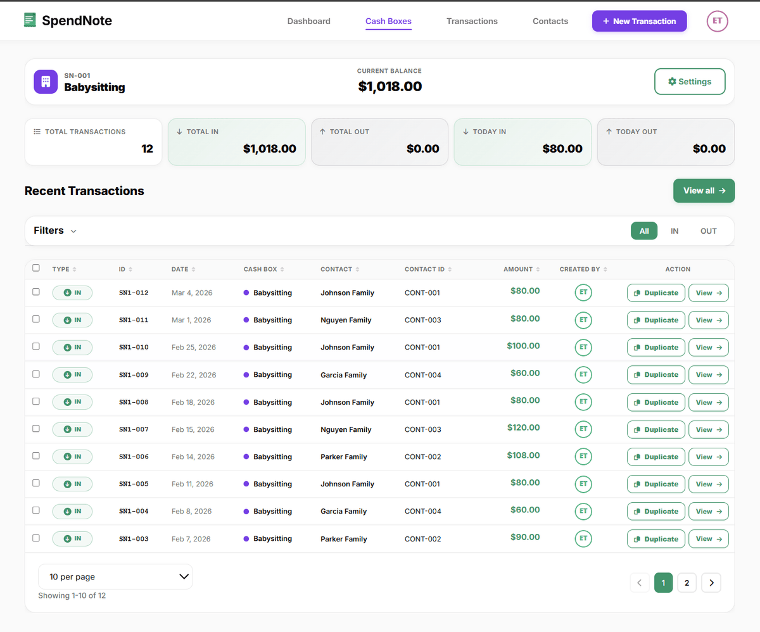Click the SpendNote logo icon
760x632 pixels.
click(x=29, y=20)
